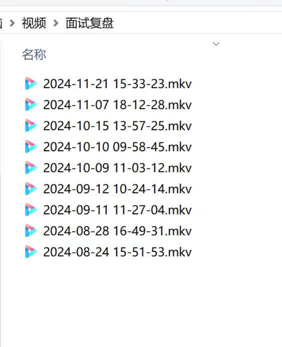Click the icon of 2024-11-21 15-33-23.mkv
Image resolution: width=282 pixels, height=347 pixels.
[31, 83]
